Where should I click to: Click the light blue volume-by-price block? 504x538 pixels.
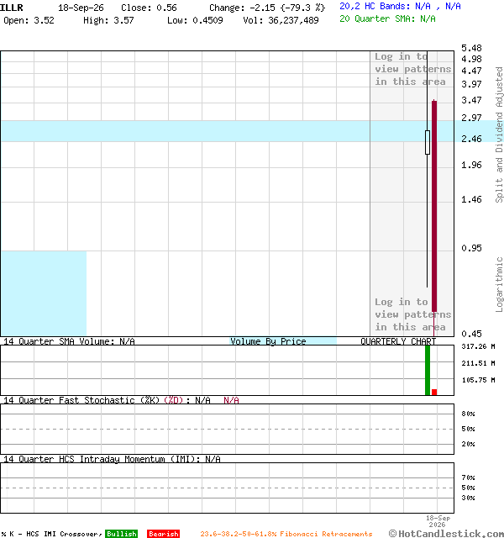point(44,293)
